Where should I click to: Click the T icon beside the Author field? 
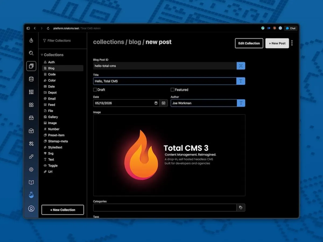click(241, 103)
